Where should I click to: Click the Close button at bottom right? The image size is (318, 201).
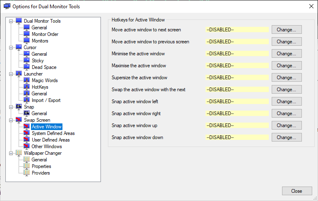[297, 191]
